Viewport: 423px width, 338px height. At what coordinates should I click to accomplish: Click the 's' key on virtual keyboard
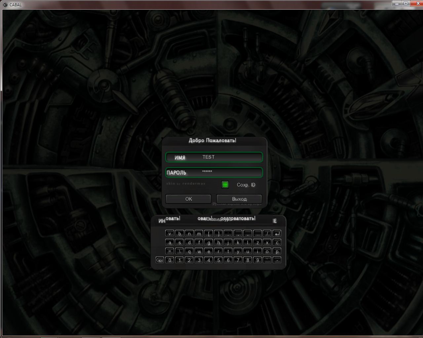click(179, 242)
